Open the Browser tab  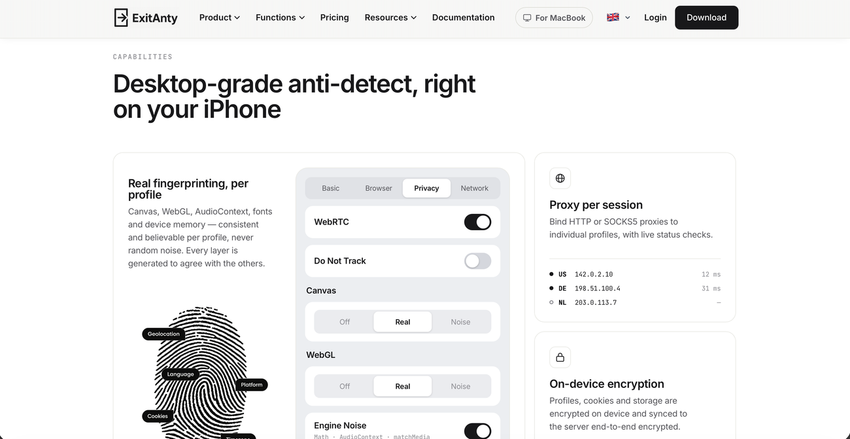pos(379,188)
